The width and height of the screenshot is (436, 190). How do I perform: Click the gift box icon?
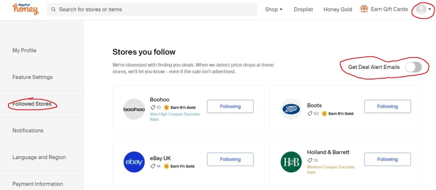(x=364, y=9)
